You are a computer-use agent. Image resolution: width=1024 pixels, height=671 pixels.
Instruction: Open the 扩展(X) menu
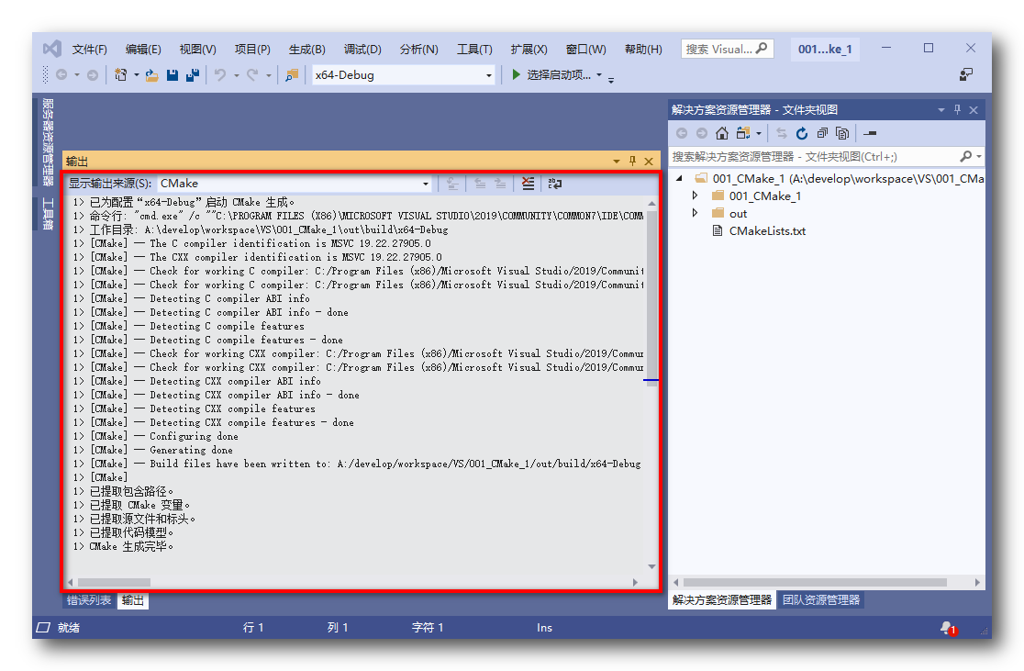pyautogui.click(x=529, y=49)
